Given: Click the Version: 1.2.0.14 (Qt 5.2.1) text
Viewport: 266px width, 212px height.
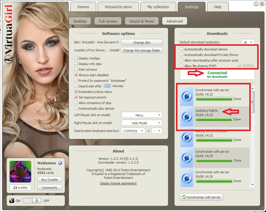Looking at the screenshot, I should (x=118, y=159).
